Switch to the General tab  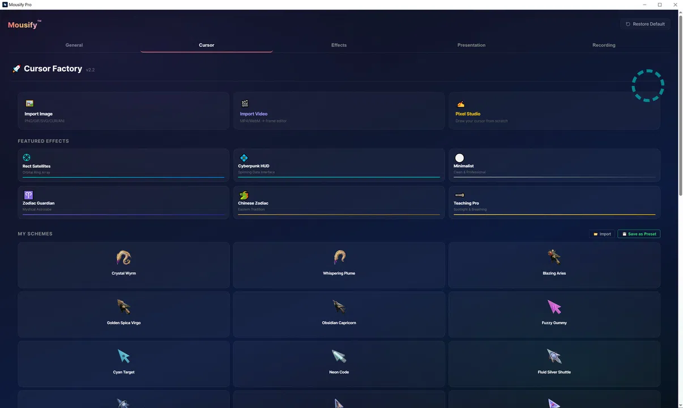(x=74, y=45)
